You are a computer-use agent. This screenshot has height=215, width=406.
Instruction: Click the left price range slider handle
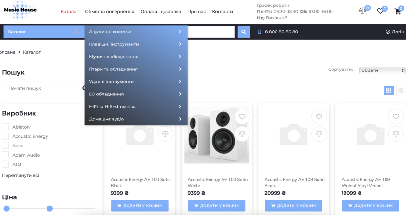click(x=7, y=209)
